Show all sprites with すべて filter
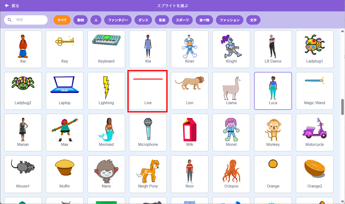The width and height of the screenshot is (345, 204). point(62,20)
